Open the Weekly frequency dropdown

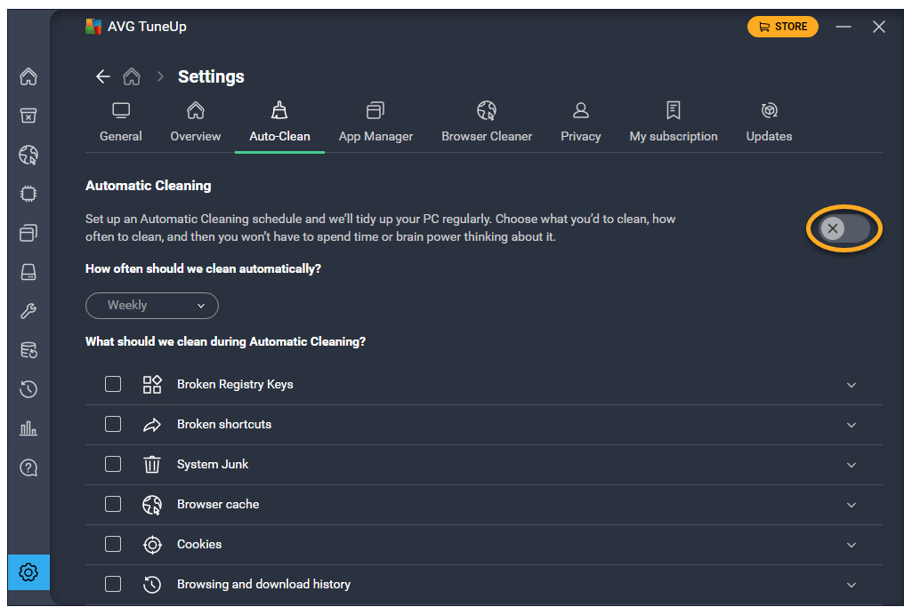click(x=152, y=306)
